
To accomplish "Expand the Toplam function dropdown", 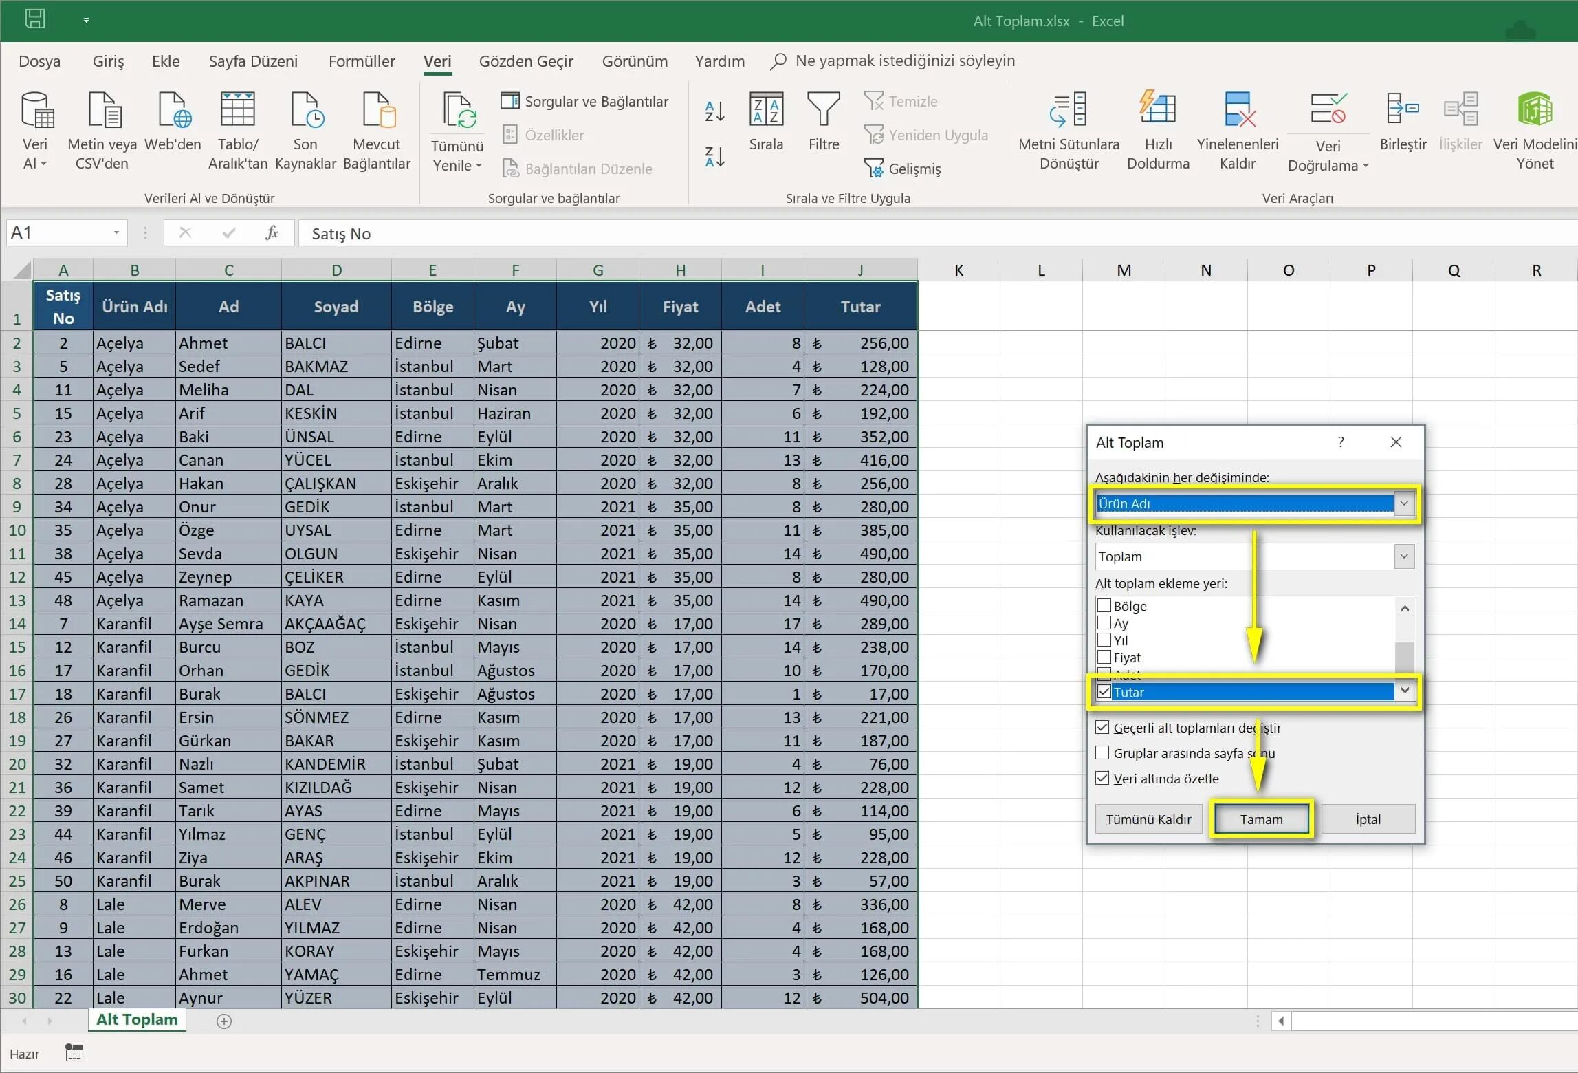I will pyautogui.click(x=1404, y=556).
